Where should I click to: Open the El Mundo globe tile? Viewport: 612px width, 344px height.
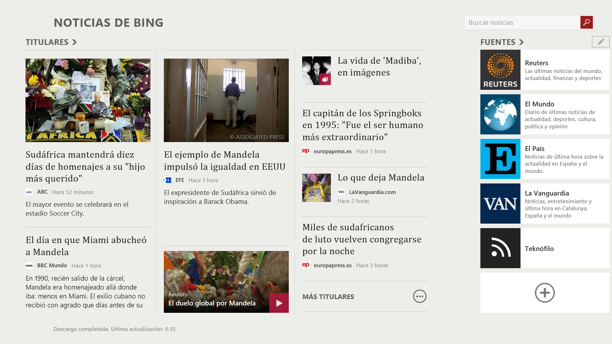(x=500, y=114)
